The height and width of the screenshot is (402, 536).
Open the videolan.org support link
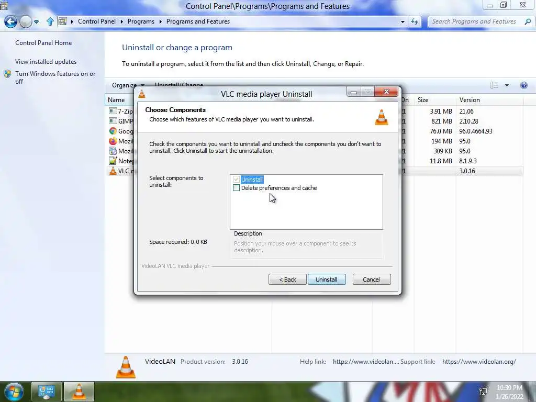click(x=479, y=361)
